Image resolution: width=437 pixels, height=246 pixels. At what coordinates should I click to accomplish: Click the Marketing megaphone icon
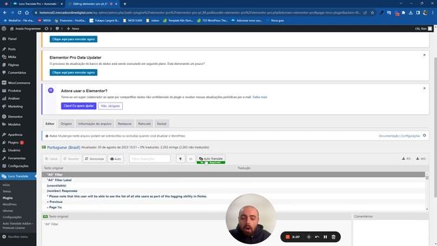click(x=4, y=107)
